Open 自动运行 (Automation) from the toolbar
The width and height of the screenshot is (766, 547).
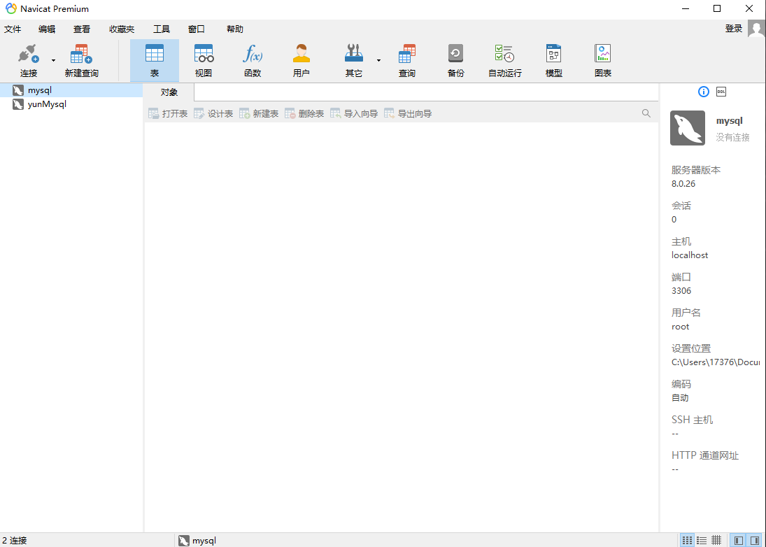coord(504,60)
